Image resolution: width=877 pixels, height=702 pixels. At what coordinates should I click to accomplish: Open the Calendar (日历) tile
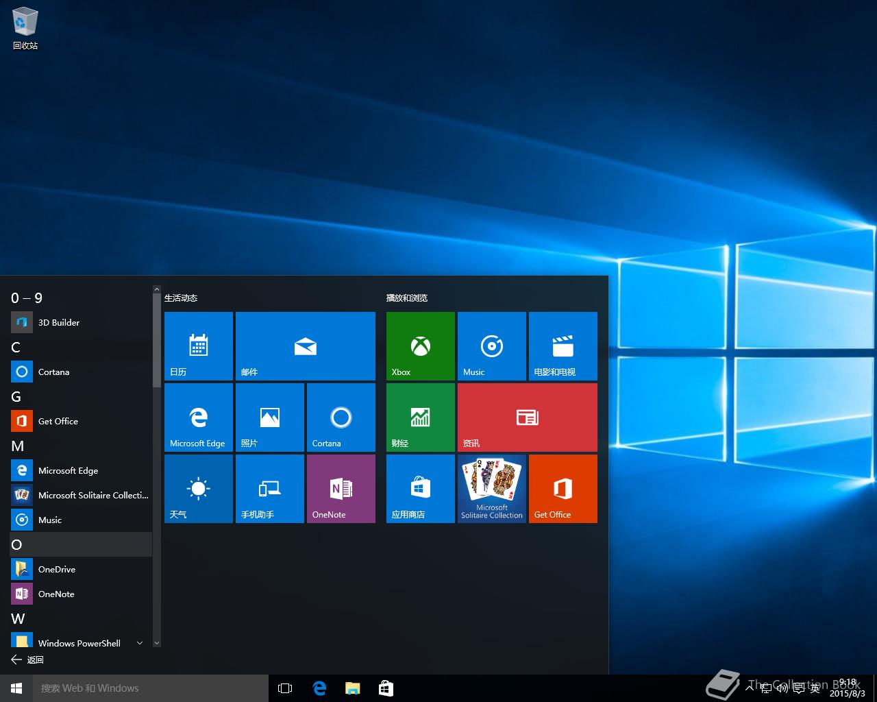point(199,346)
